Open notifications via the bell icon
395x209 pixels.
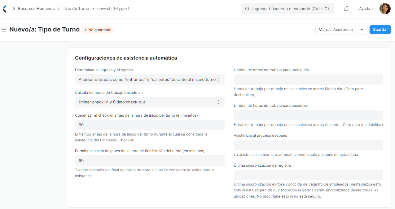pos(346,9)
